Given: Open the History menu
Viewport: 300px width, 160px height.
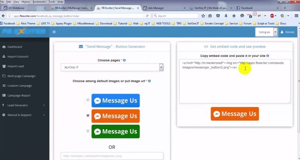Looking at the screenshot, I should (26, 2).
